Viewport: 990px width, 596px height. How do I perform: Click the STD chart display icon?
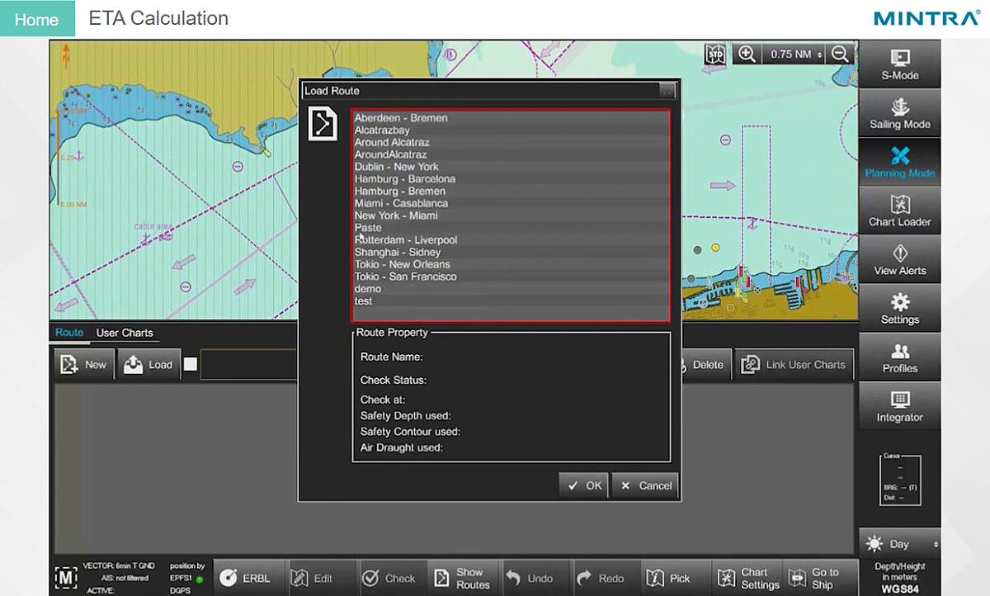[x=715, y=54]
